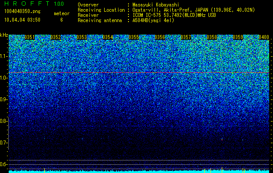This screenshot has width=273, height=173.
Task: Click the 'Ovserver' field label
Action: point(88,5)
